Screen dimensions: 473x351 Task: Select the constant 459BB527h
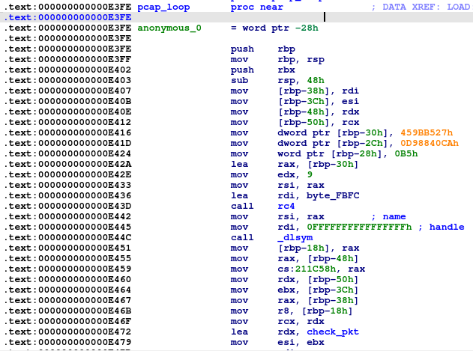(x=427, y=132)
